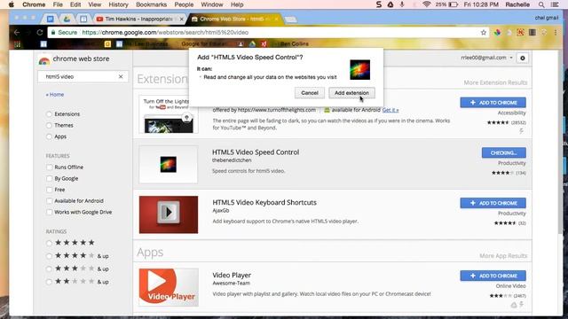Viewport: 568px width, 319px height.
Task: Open Spotlight search in the menu bar
Action: 541,4
